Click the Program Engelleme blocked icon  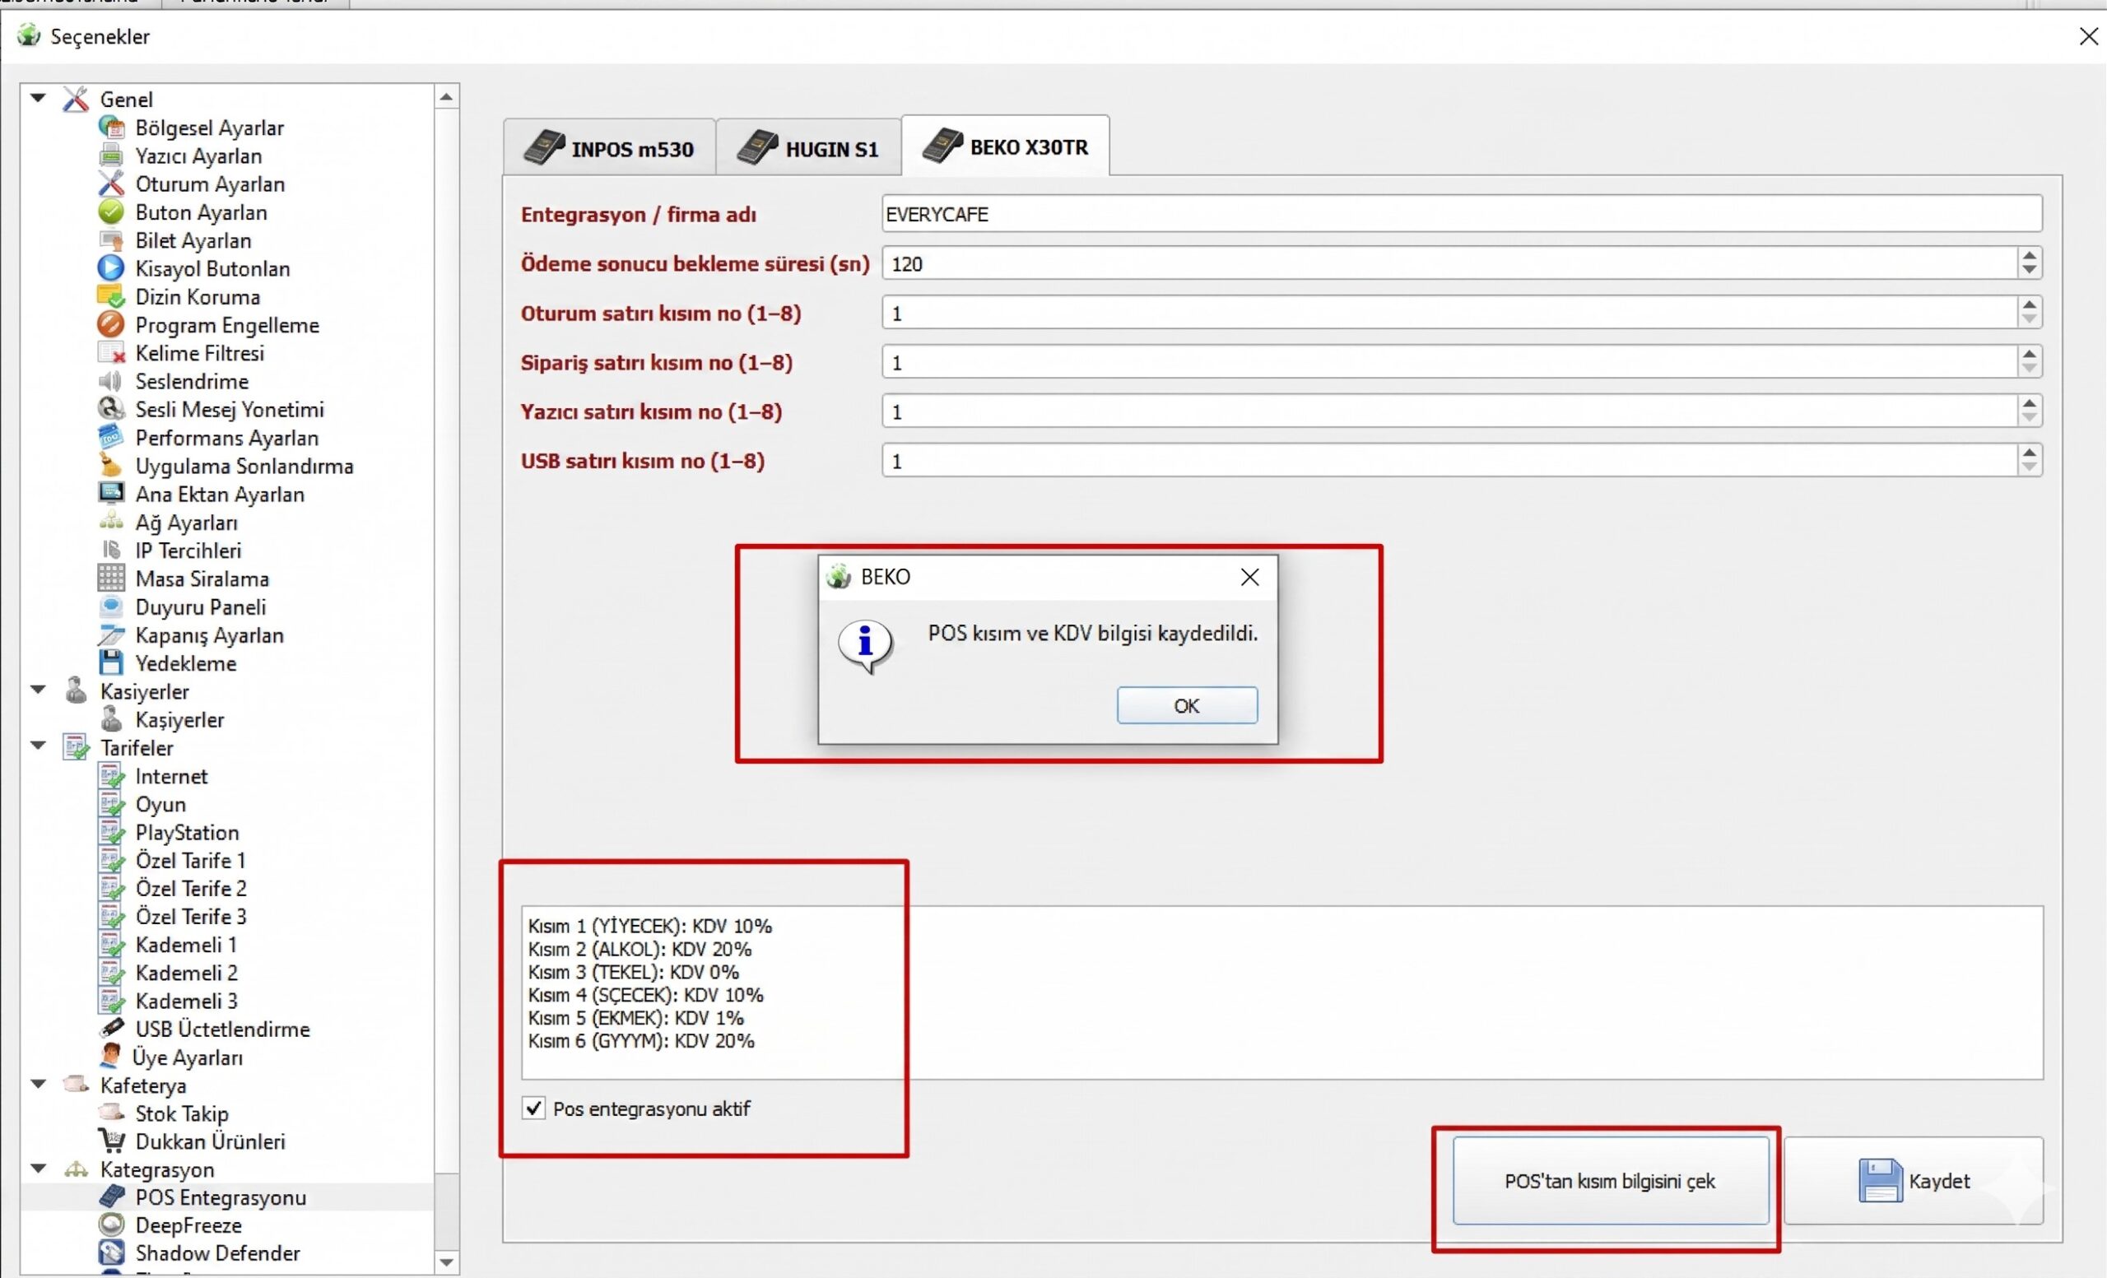coord(110,325)
